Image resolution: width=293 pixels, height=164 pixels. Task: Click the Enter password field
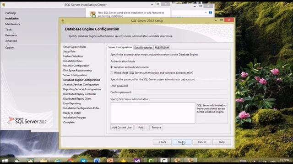[181, 86]
